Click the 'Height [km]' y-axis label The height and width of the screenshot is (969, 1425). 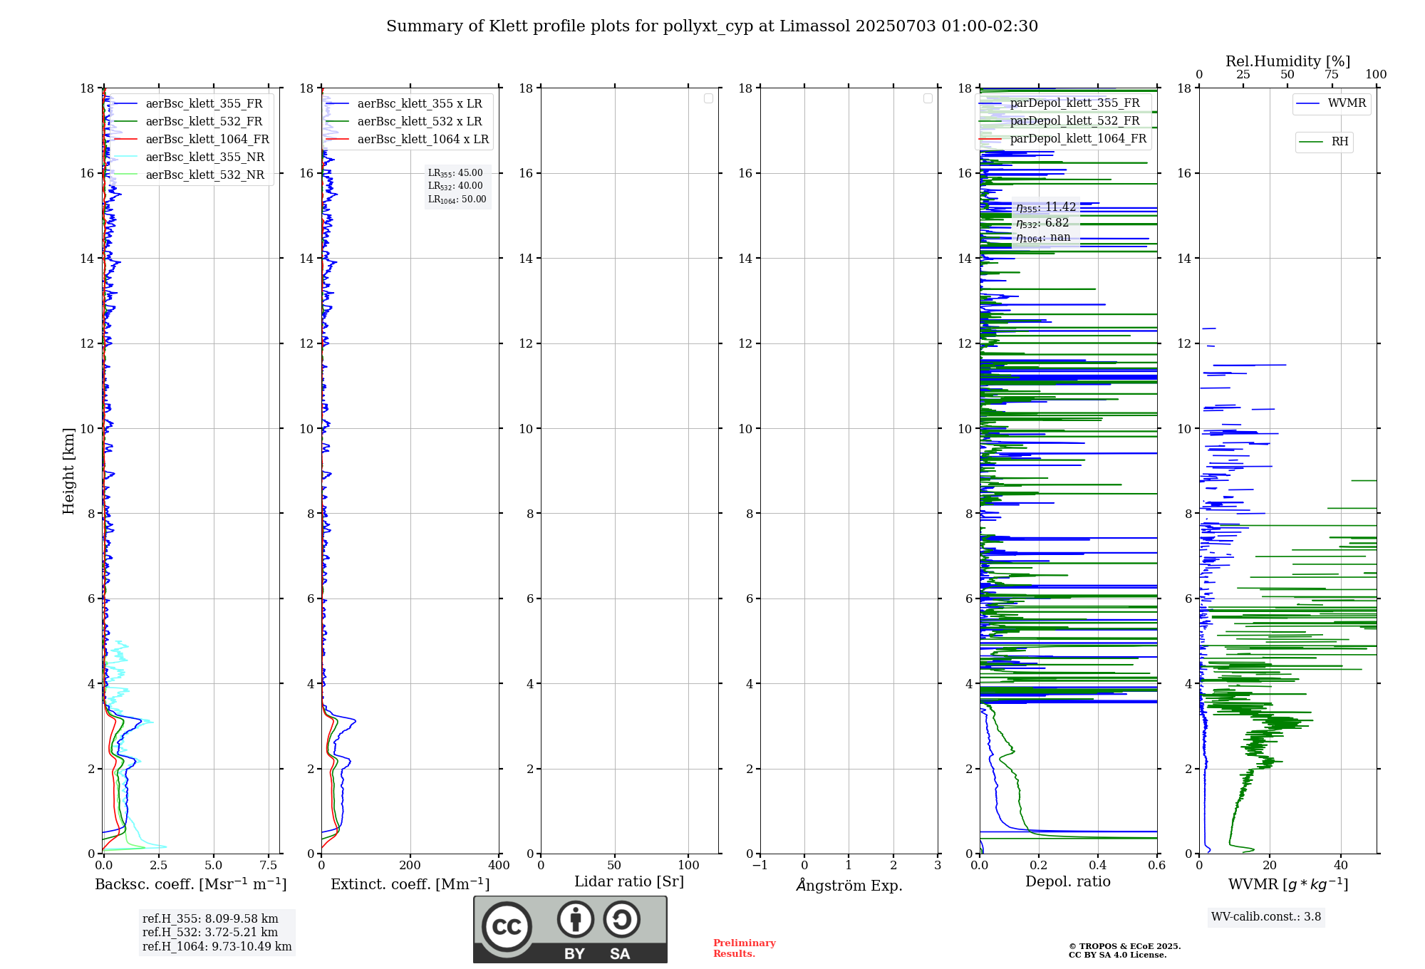tap(68, 471)
